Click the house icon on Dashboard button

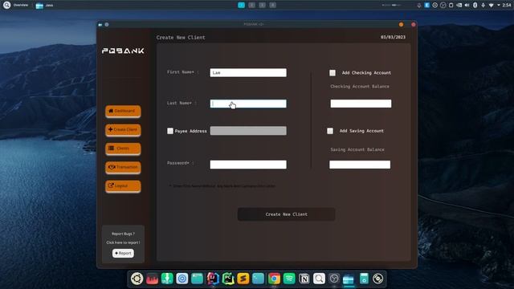(x=111, y=111)
